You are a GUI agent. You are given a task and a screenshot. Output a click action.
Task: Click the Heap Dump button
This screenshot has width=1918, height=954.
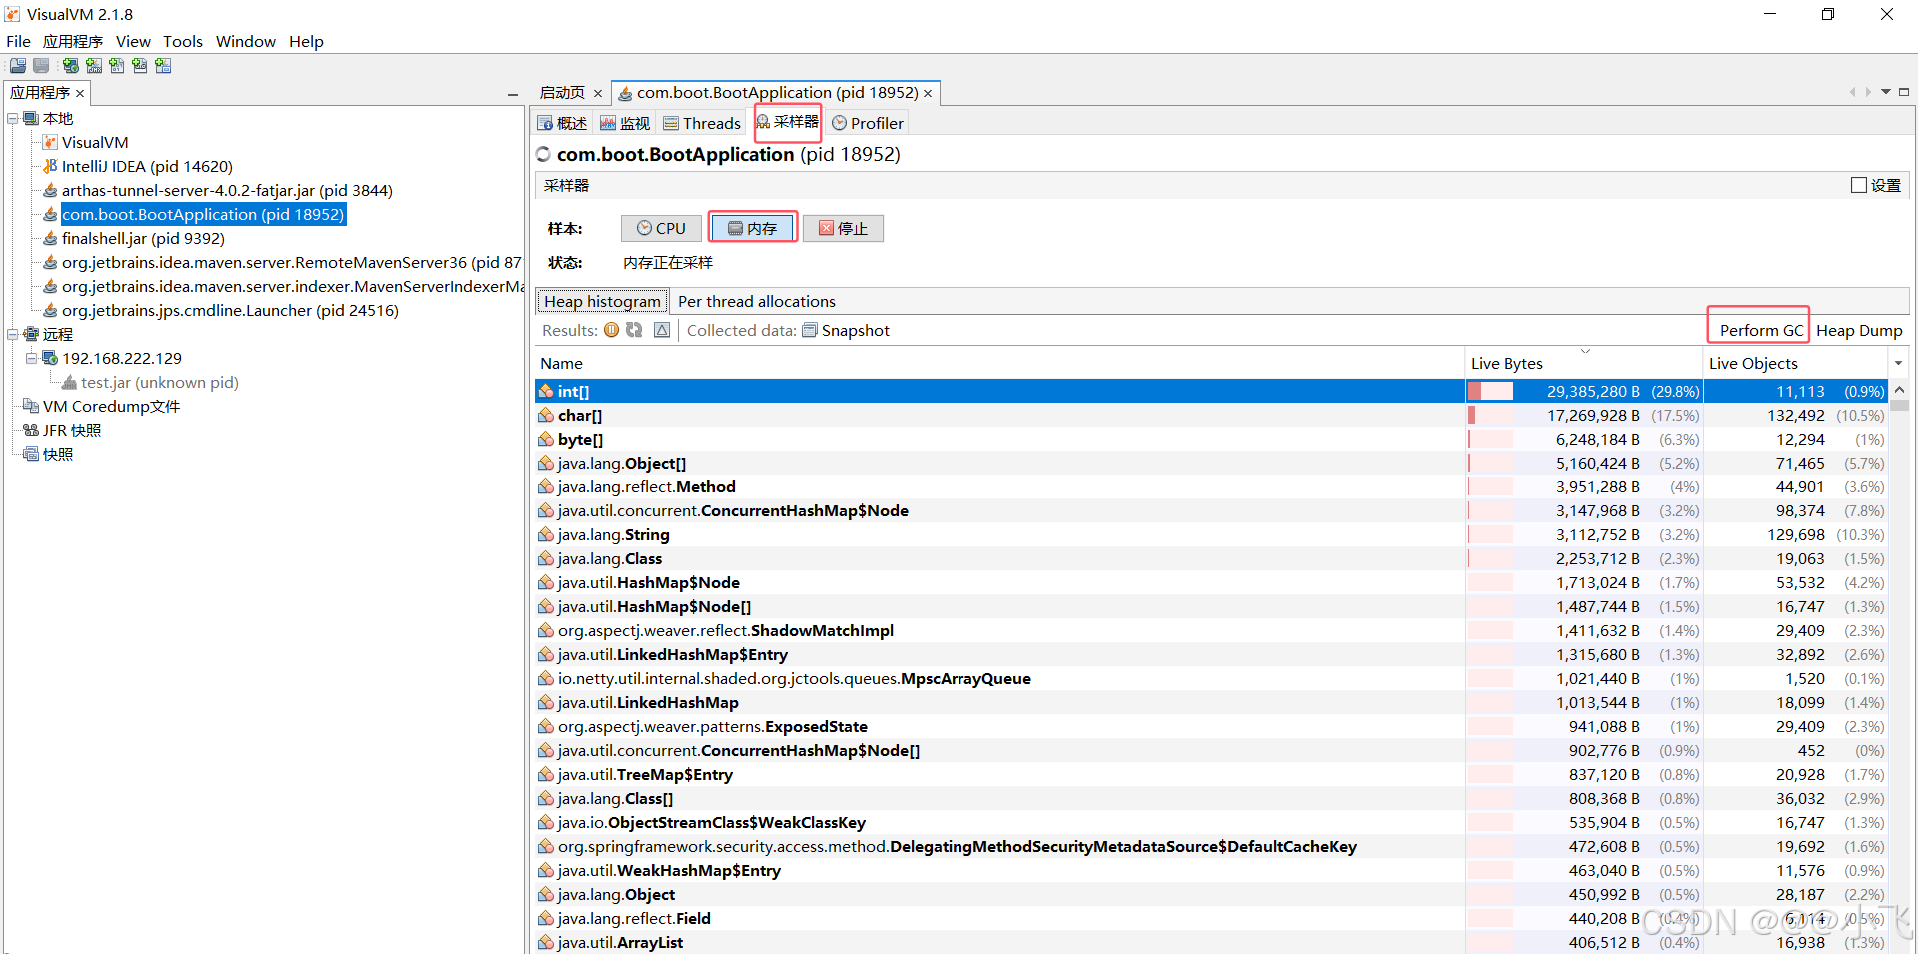(1859, 330)
